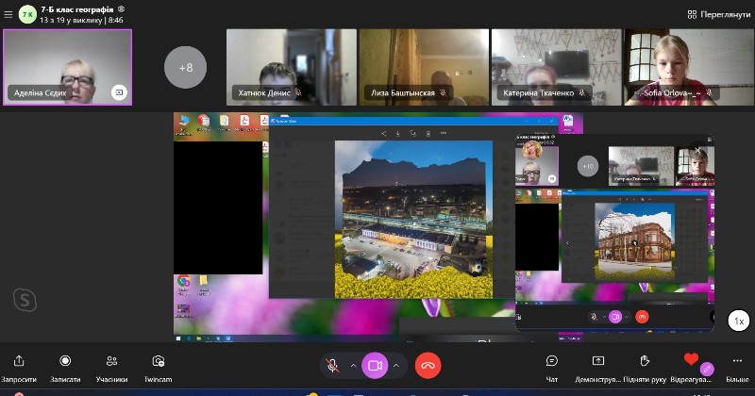The height and width of the screenshot is (396, 755).
Task: Unmute the microphone
Action: [x=332, y=365]
